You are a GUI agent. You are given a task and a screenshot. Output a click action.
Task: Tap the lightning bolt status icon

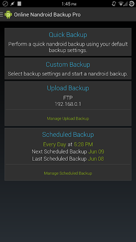click(12, 4)
